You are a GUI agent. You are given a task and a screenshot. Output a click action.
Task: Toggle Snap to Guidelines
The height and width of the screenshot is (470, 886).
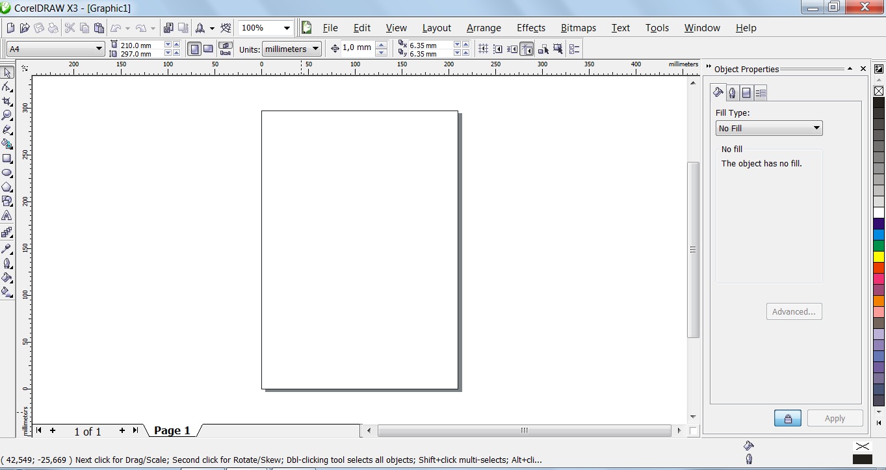coord(498,49)
